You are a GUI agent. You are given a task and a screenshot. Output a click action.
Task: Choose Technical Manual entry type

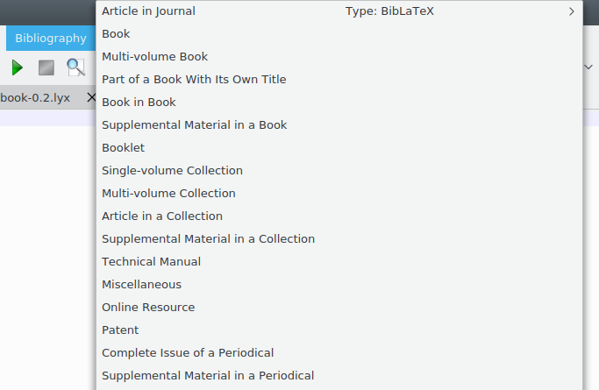coord(151,262)
